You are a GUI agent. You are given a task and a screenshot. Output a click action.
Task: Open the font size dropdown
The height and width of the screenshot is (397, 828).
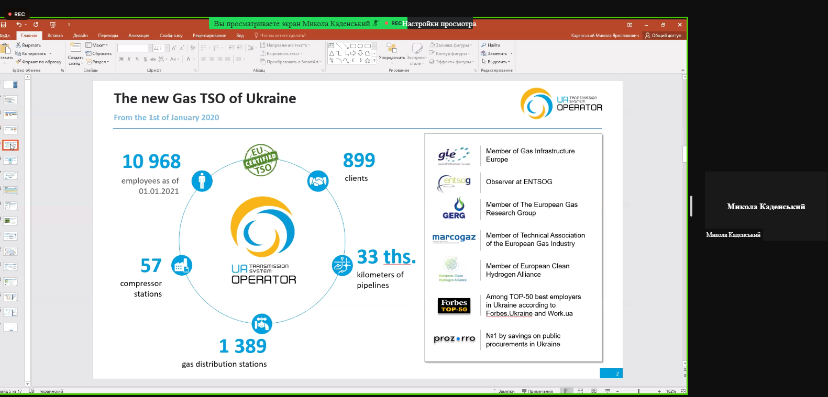[x=167, y=48]
